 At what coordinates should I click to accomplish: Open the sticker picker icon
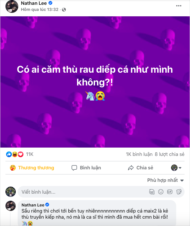click(179, 192)
